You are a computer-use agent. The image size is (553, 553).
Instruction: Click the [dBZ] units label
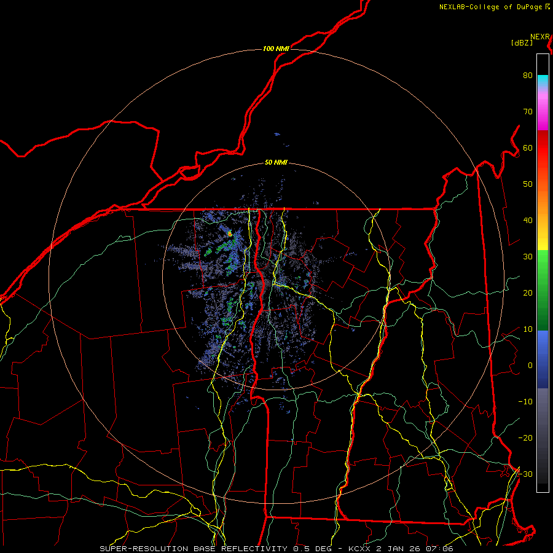pyautogui.click(x=522, y=43)
